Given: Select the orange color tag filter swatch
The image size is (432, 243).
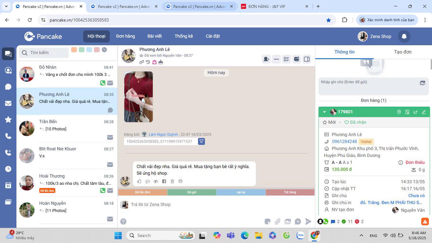Looking at the screenshot, I should tap(74, 50).
